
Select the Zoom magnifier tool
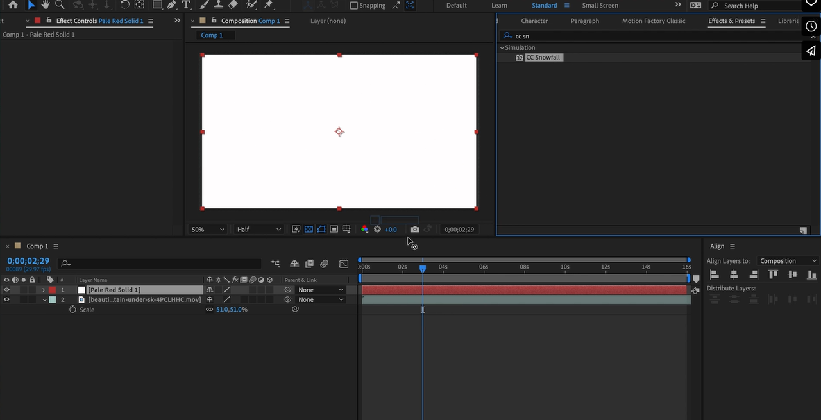[60, 5]
